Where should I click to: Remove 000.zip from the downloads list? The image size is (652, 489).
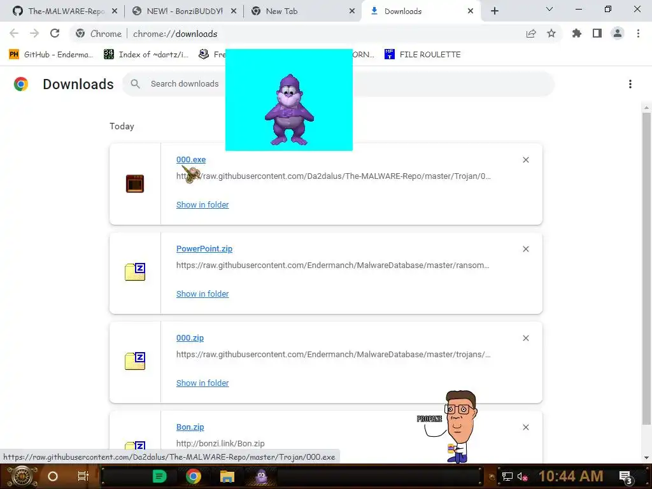tap(525, 338)
